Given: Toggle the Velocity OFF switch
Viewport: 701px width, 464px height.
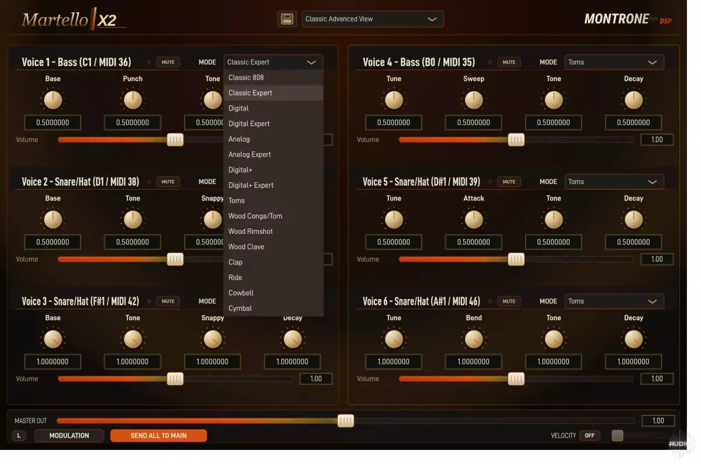Looking at the screenshot, I should coord(589,435).
